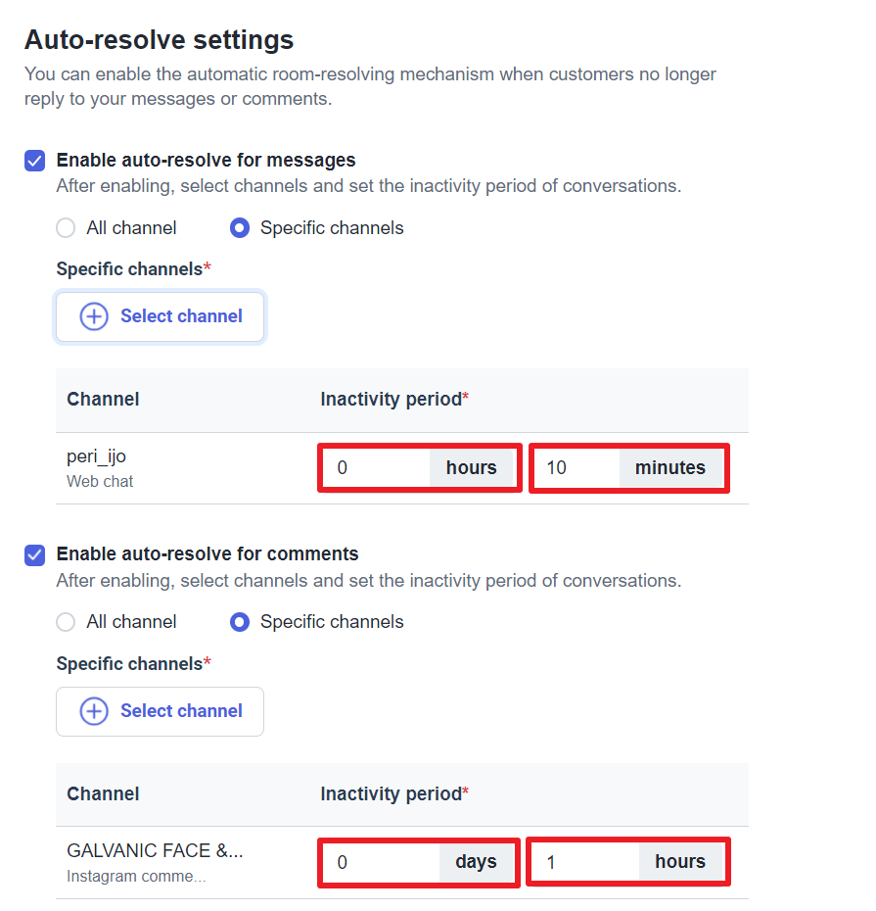Click the days unit label
Screen dimensions: 876x911
pyautogui.click(x=476, y=863)
